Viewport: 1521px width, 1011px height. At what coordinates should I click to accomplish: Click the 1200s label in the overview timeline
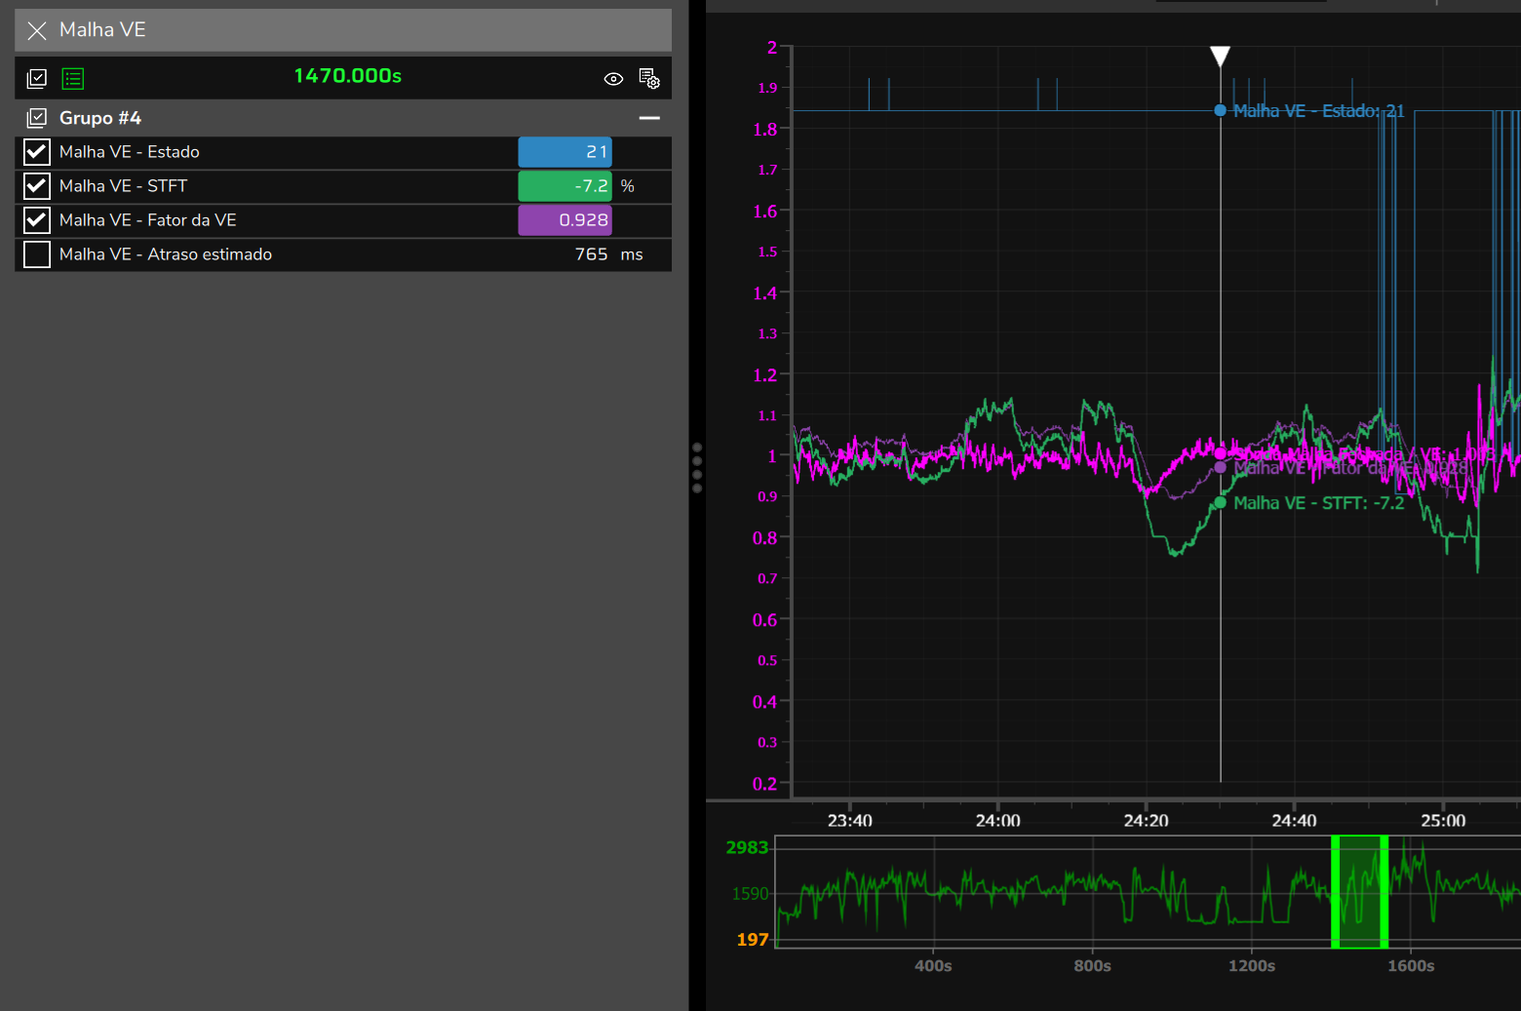tap(1252, 966)
